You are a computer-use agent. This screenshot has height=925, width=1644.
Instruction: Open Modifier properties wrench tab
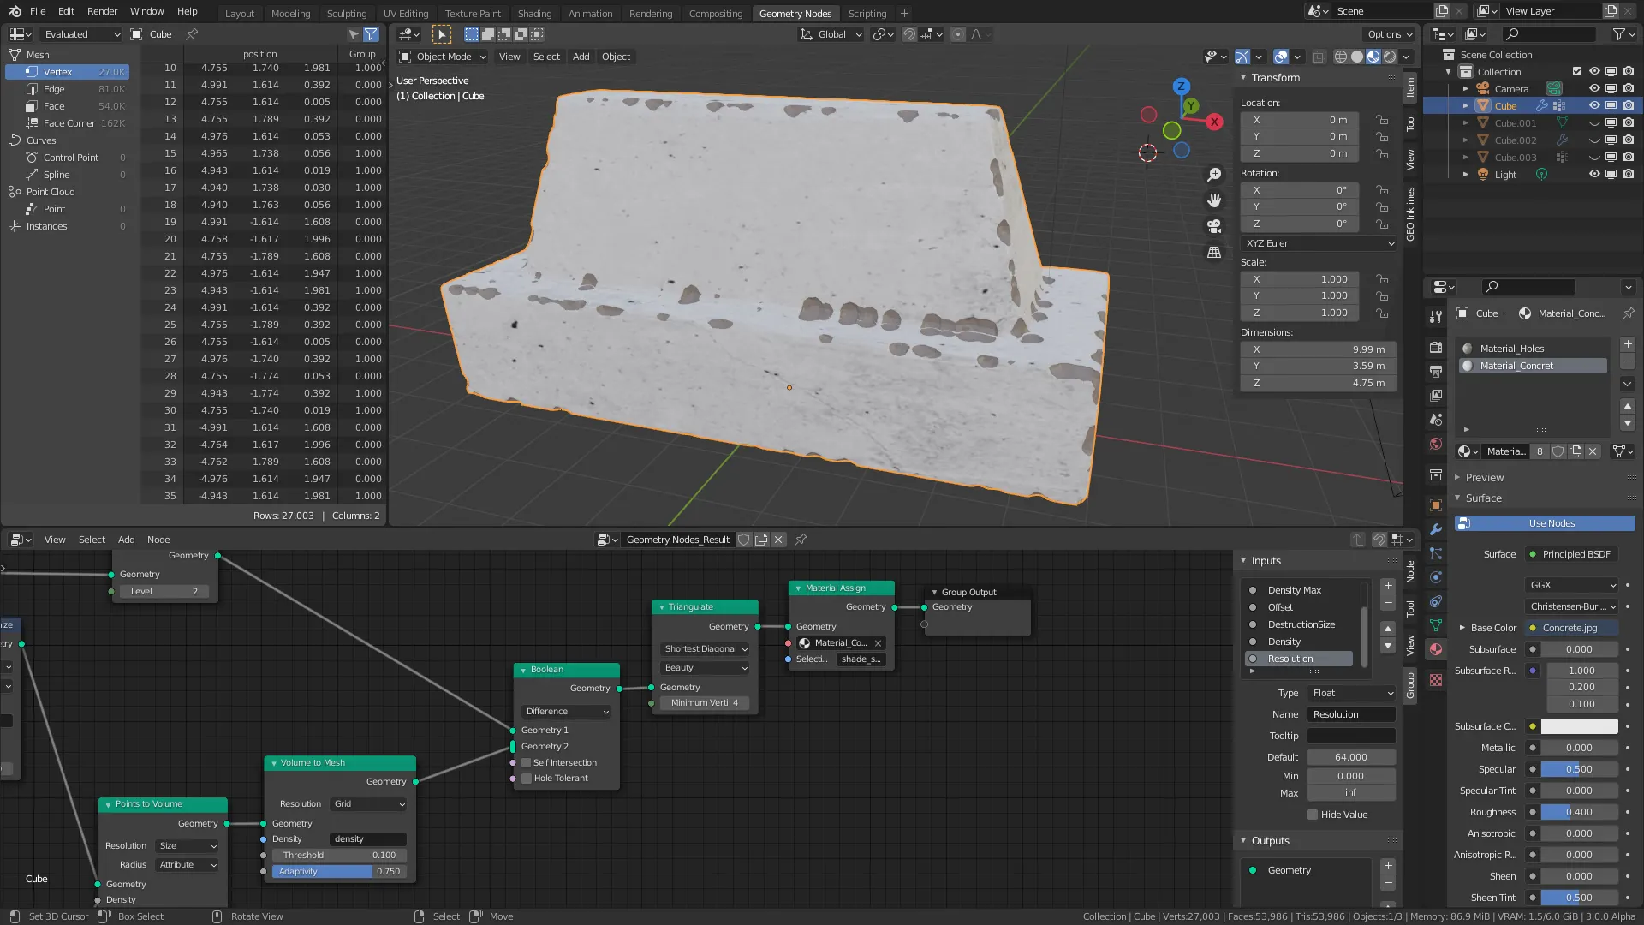[1436, 529]
